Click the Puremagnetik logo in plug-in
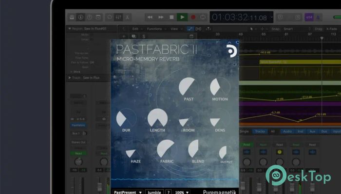Screen dimensions: 341x194 [231, 51]
